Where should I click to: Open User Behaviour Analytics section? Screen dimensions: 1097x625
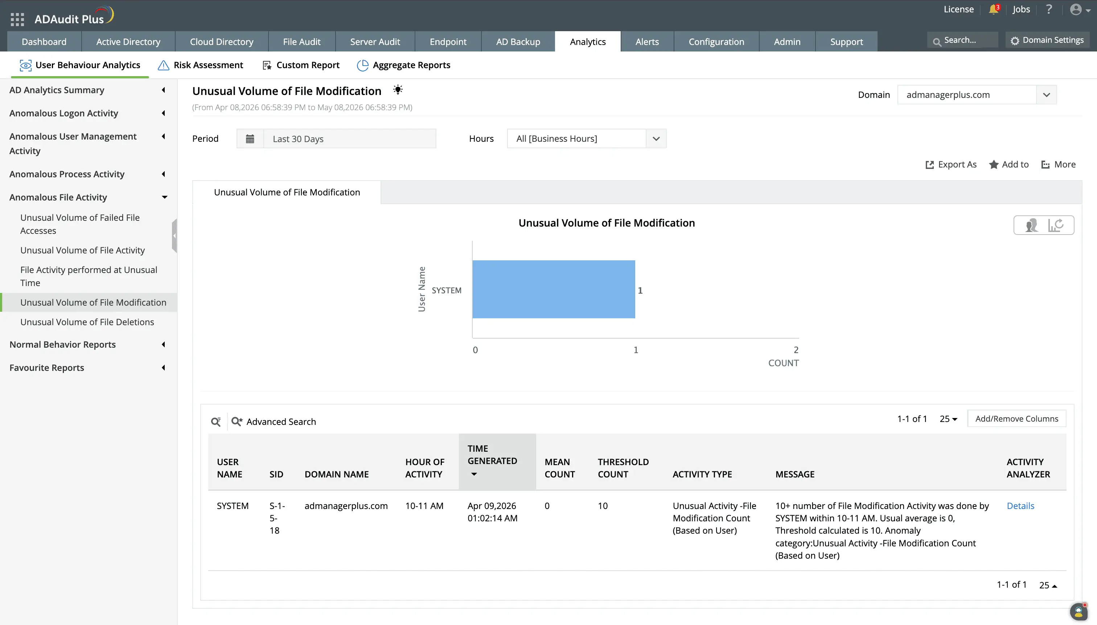(80, 65)
